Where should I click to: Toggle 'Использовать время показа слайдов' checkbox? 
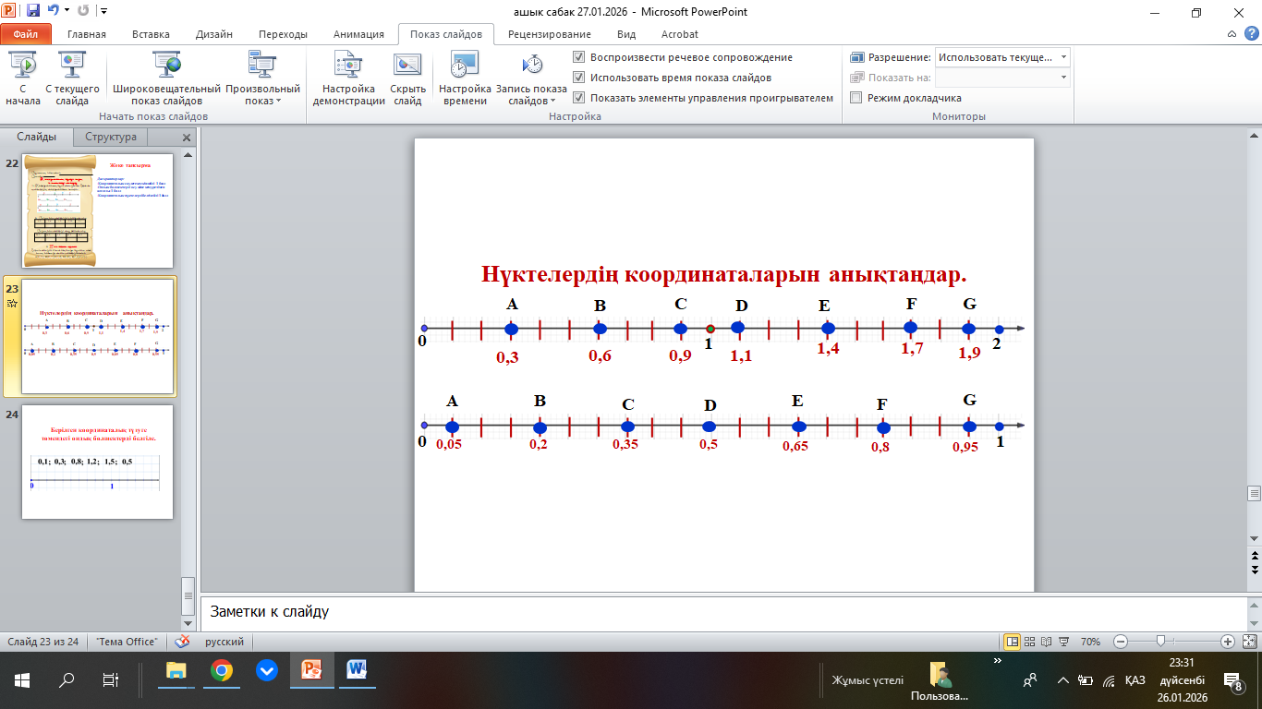[x=579, y=78]
